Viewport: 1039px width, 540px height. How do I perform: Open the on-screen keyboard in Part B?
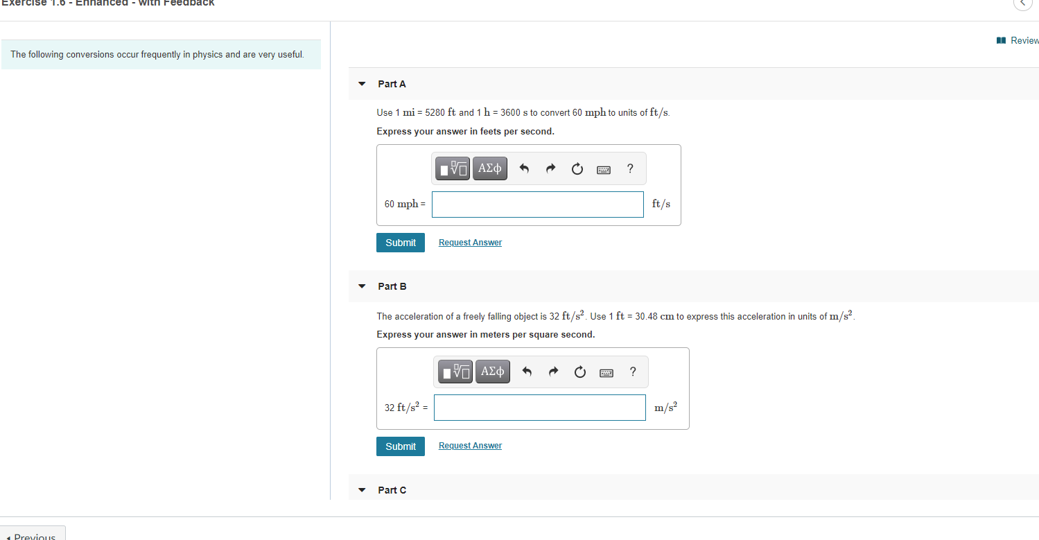[x=606, y=372]
